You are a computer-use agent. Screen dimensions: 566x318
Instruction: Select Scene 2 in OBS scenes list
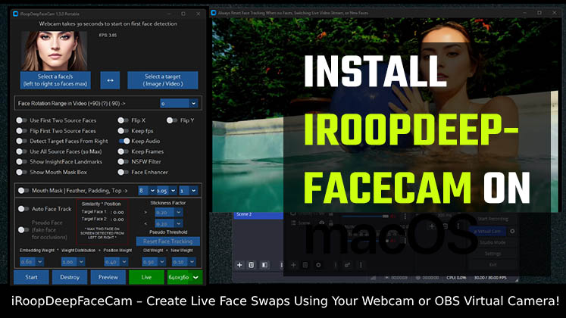(x=258, y=214)
